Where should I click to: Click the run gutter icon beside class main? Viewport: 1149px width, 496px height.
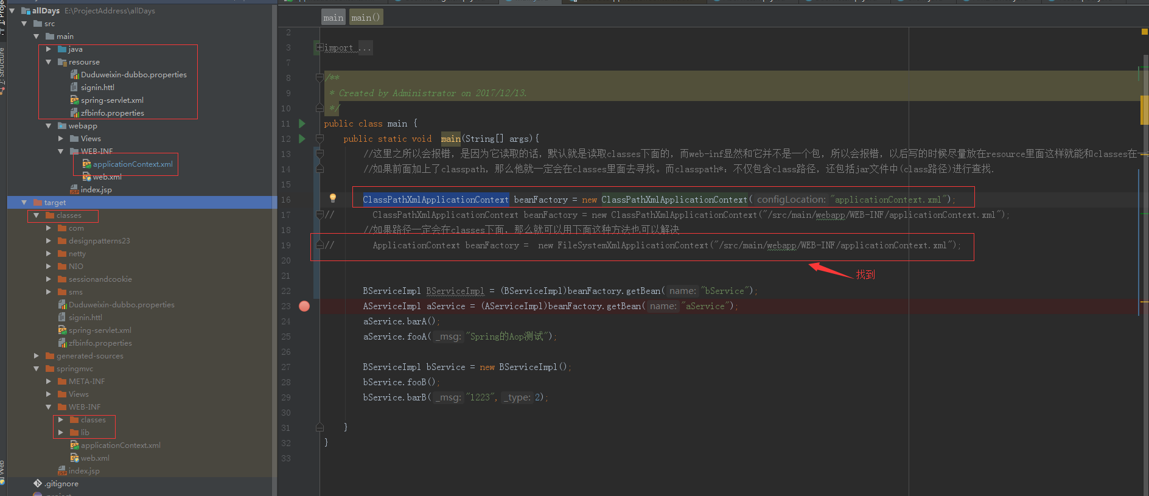[302, 124]
